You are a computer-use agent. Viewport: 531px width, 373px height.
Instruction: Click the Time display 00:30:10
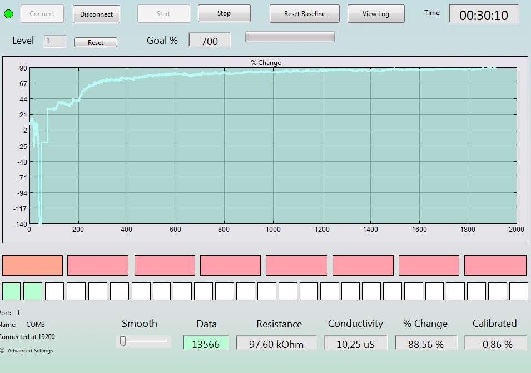484,14
